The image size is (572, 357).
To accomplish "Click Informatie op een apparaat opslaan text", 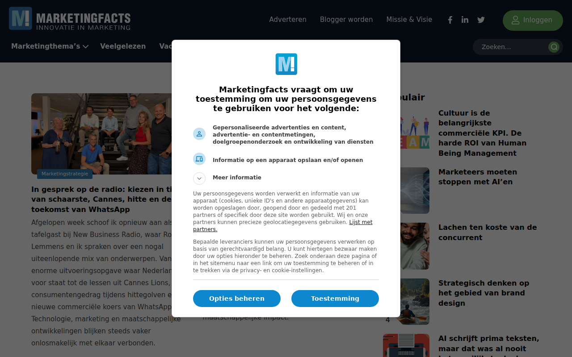I will pyautogui.click(x=288, y=160).
